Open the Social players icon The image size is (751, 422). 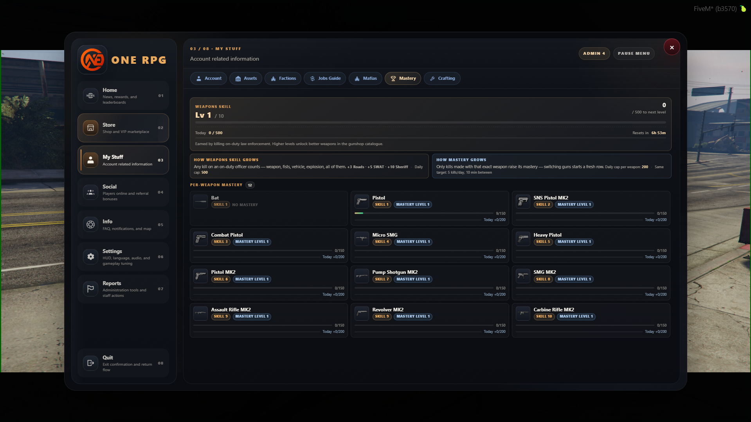[90, 192]
